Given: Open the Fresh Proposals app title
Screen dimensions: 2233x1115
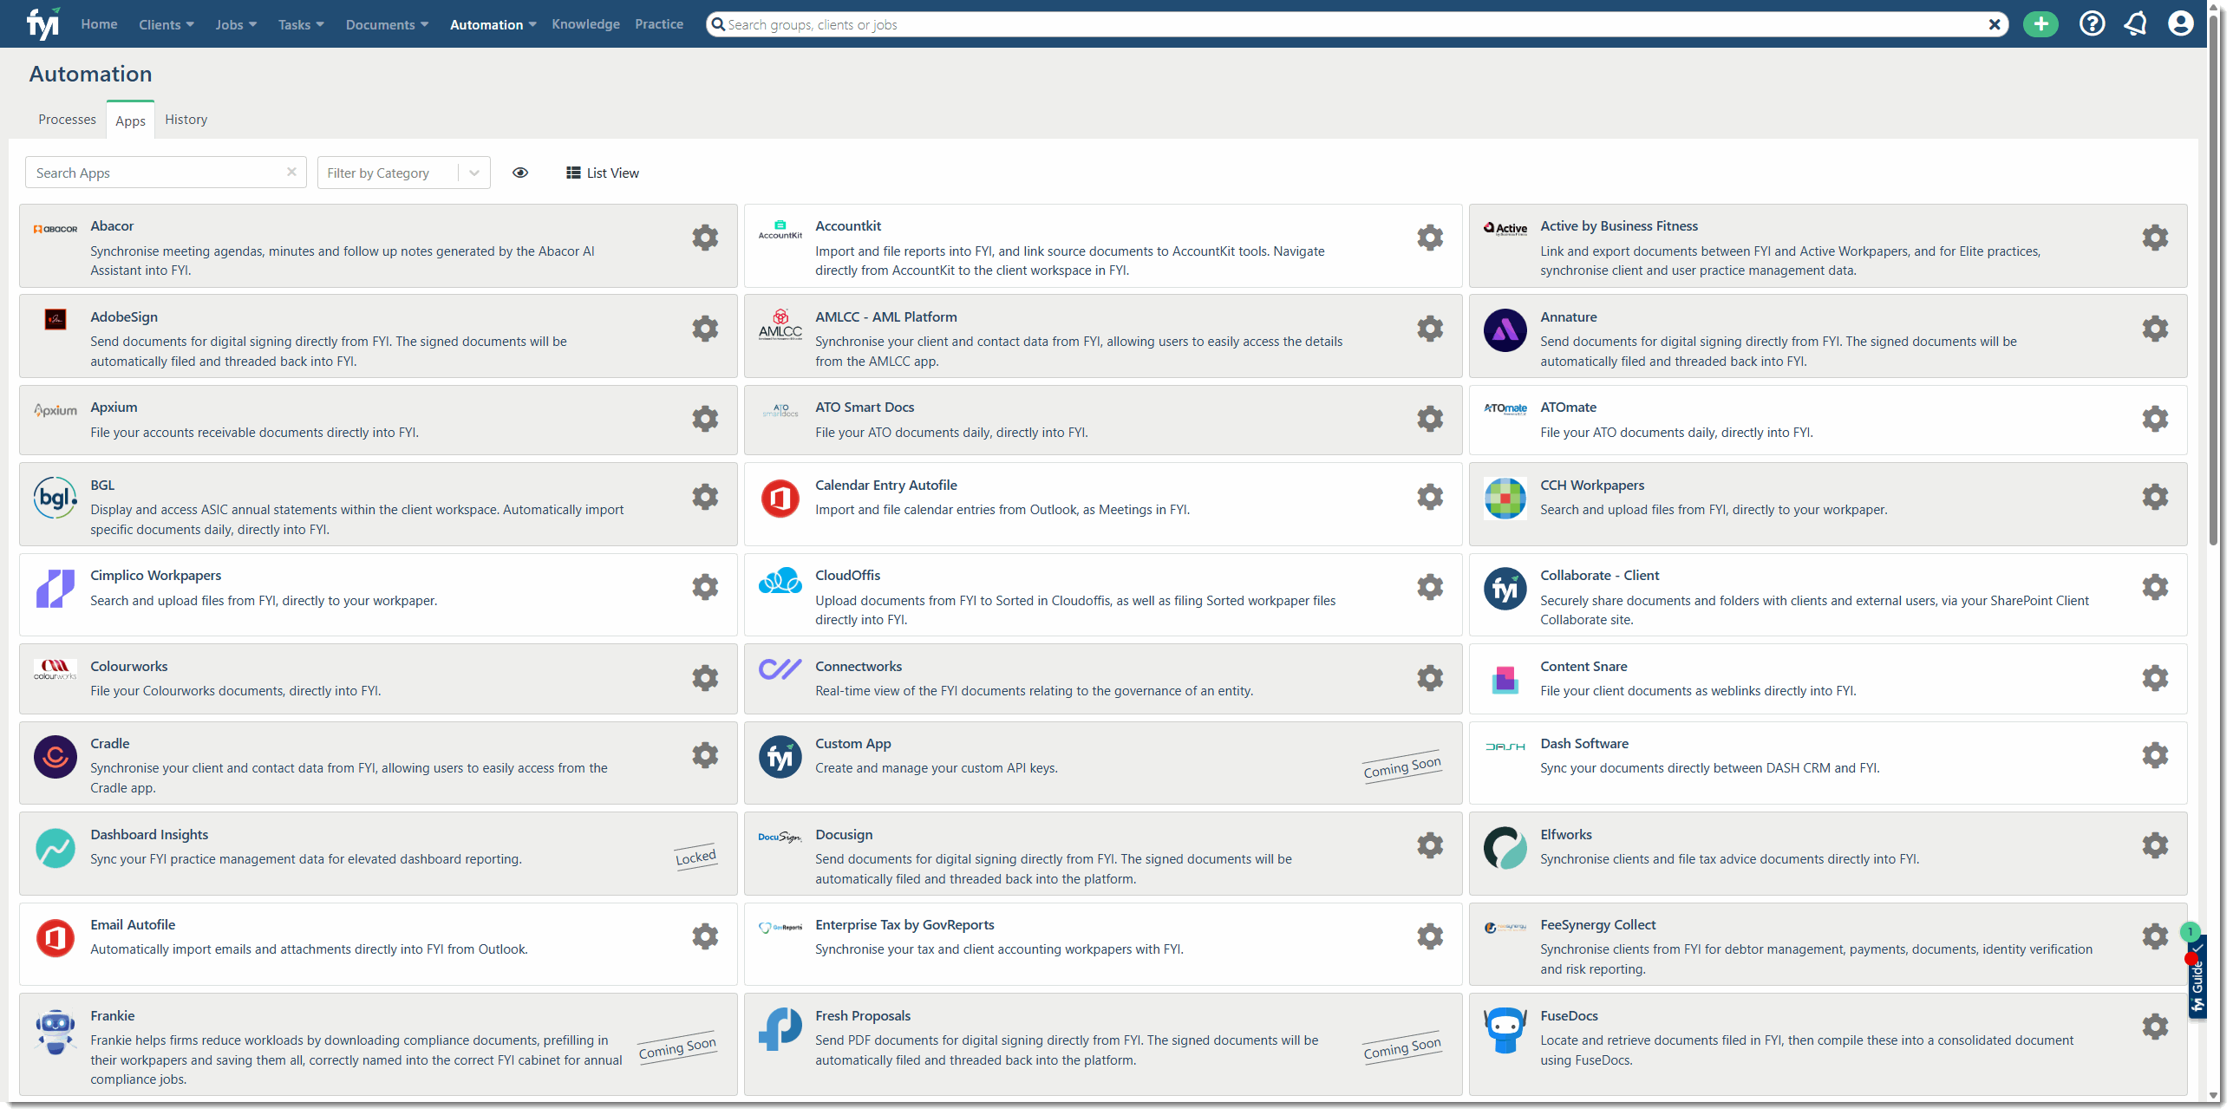Looking at the screenshot, I should pyautogui.click(x=863, y=1016).
